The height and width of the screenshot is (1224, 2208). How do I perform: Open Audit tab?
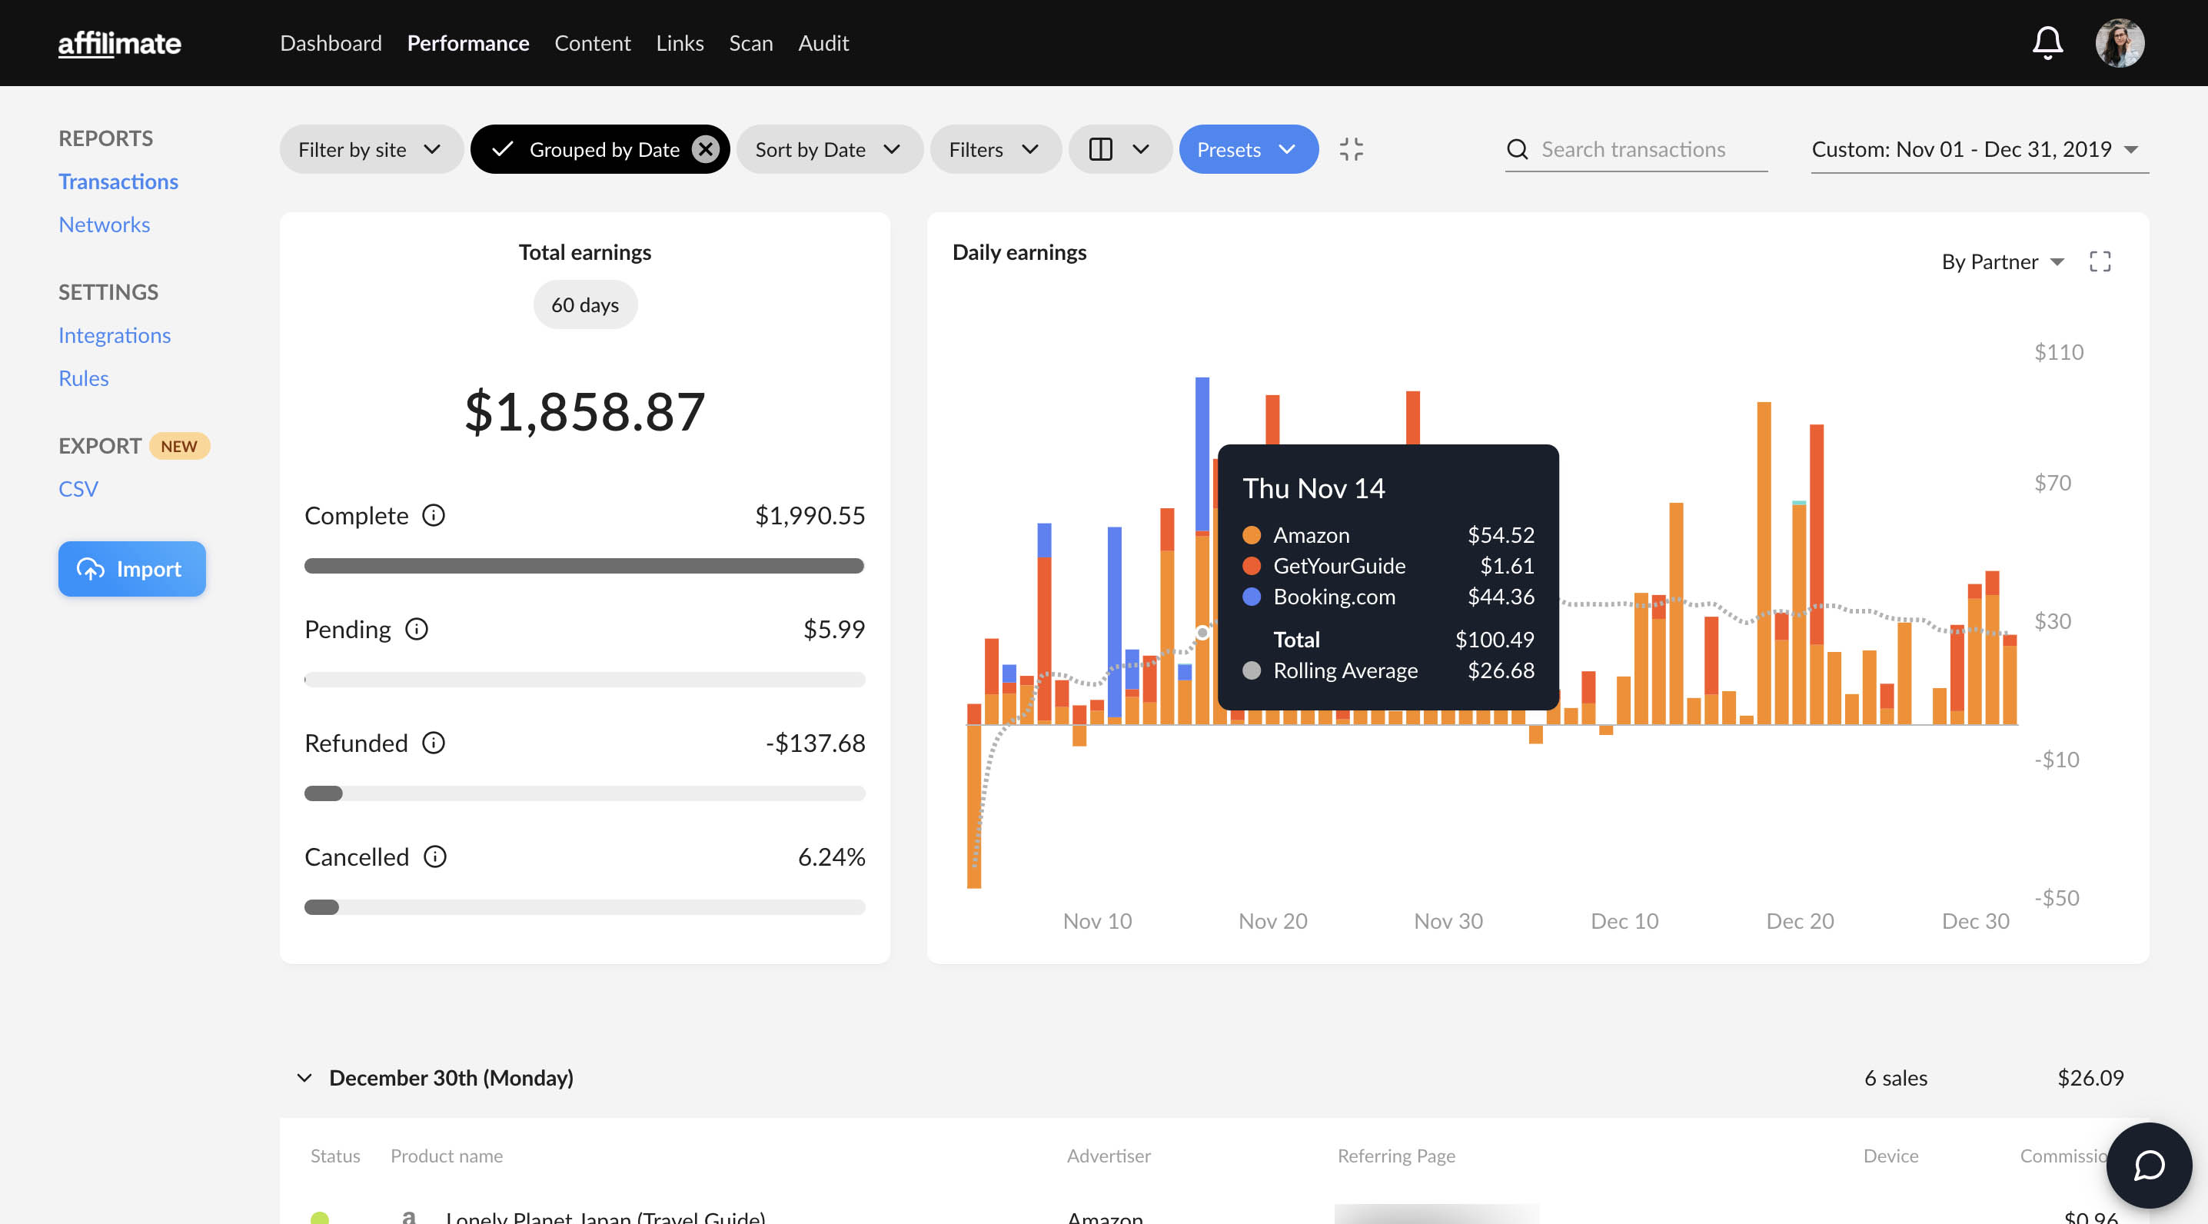[x=823, y=43]
